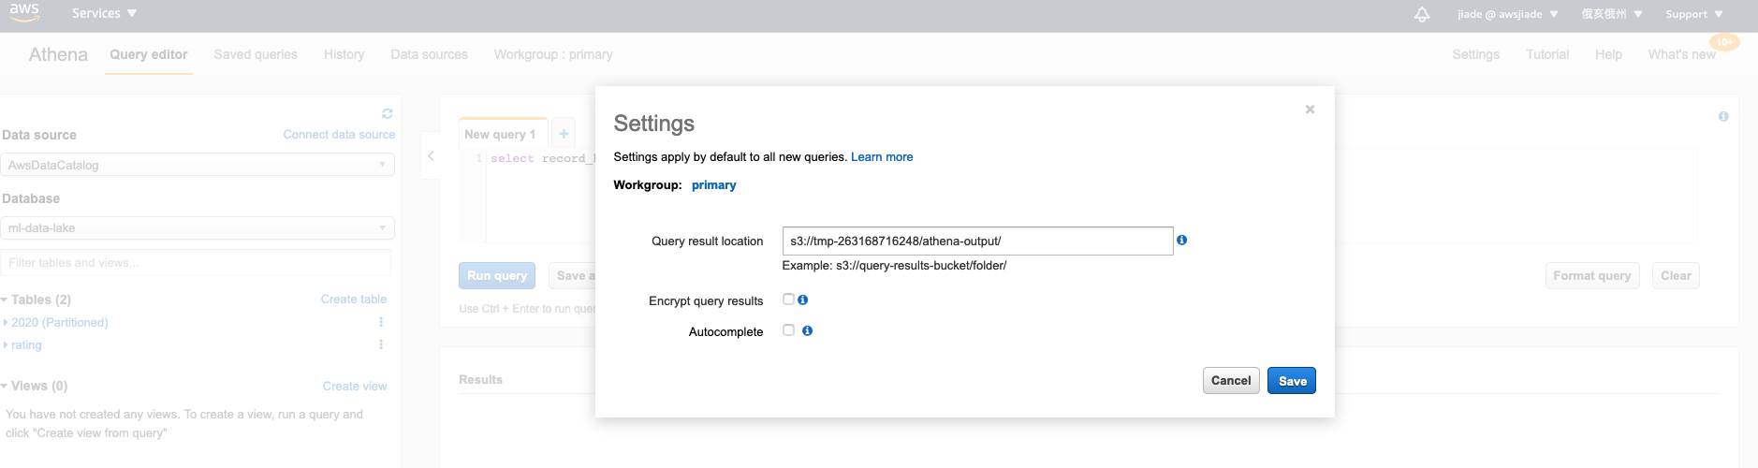Click the info icon beside Query result location
The image size is (1758, 468).
1181,241
